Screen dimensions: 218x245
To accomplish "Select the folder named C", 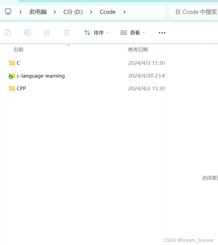I will click(x=18, y=63).
